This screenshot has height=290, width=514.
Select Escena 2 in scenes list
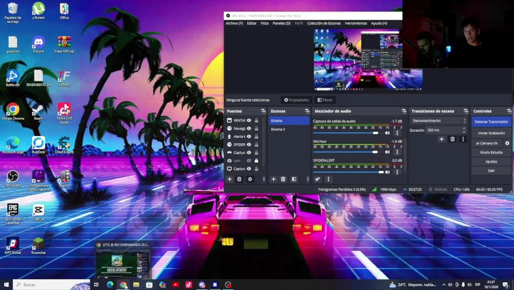(289, 129)
